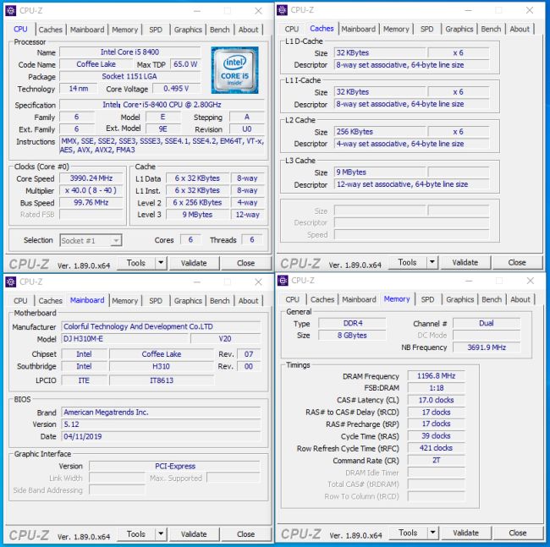Click the DRAM Frequency value 1196.8 MHz

point(436,375)
